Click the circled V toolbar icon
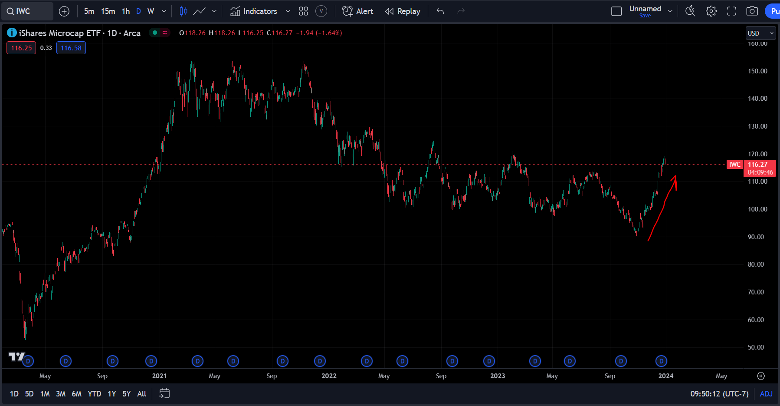The width and height of the screenshot is (780, 406). tap(321, 11)
